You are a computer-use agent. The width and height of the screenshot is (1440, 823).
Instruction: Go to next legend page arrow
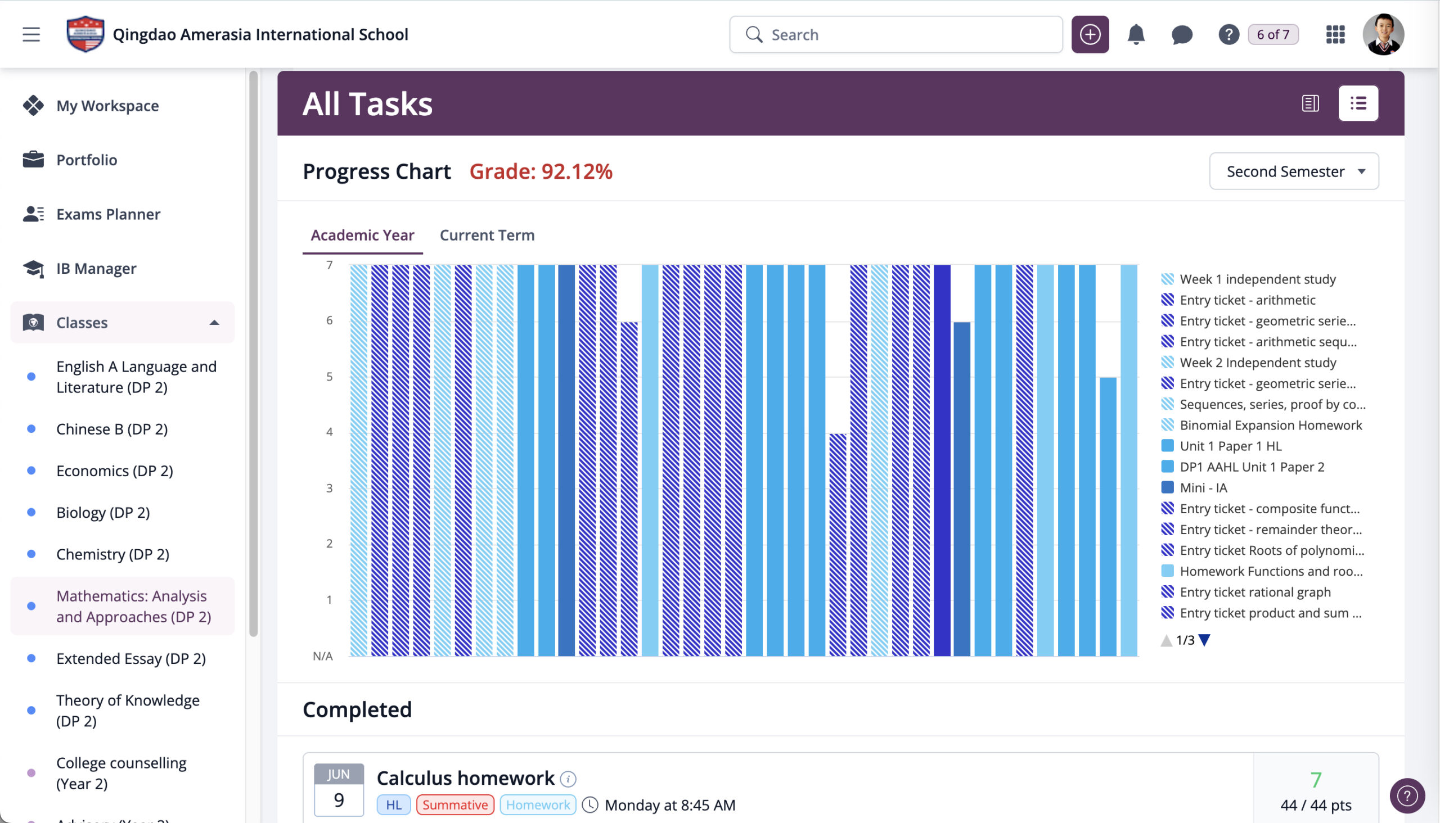pyautogui.click(x=1204, y=640)
